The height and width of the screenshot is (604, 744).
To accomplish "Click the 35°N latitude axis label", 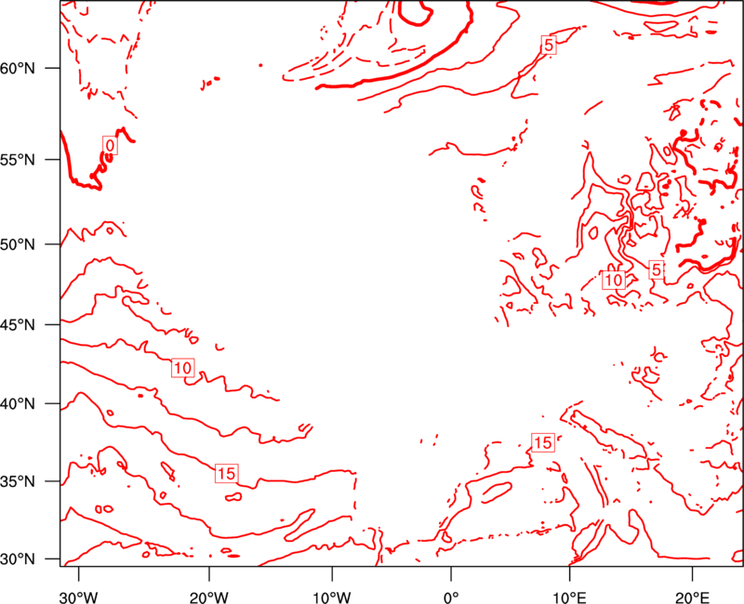I will [x=18, y=481].
